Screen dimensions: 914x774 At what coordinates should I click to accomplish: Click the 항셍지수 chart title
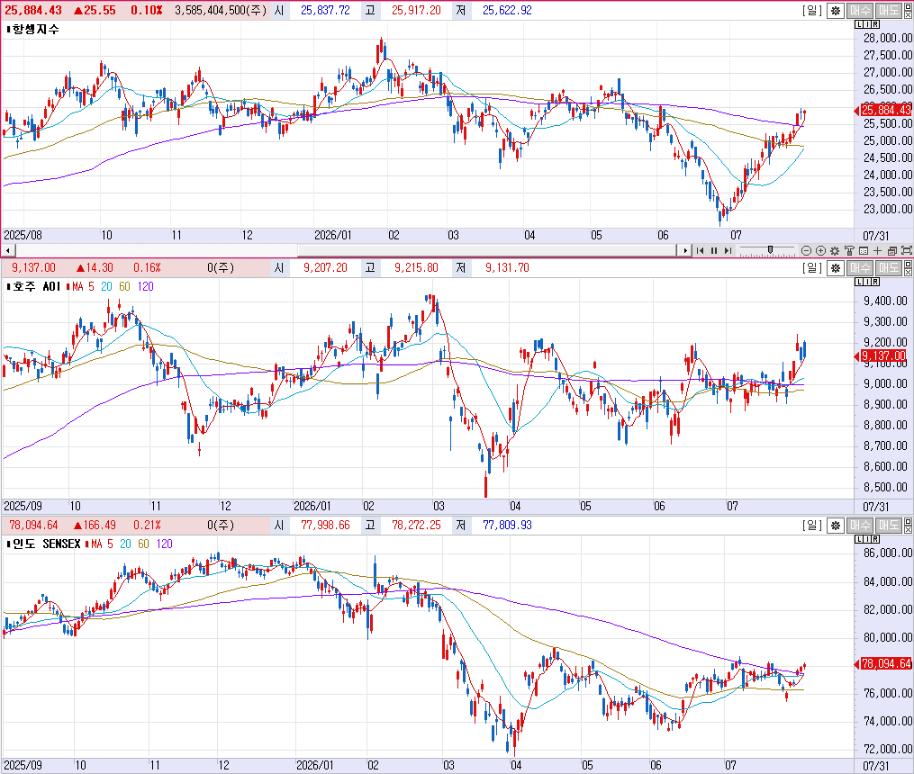[35, 29]
